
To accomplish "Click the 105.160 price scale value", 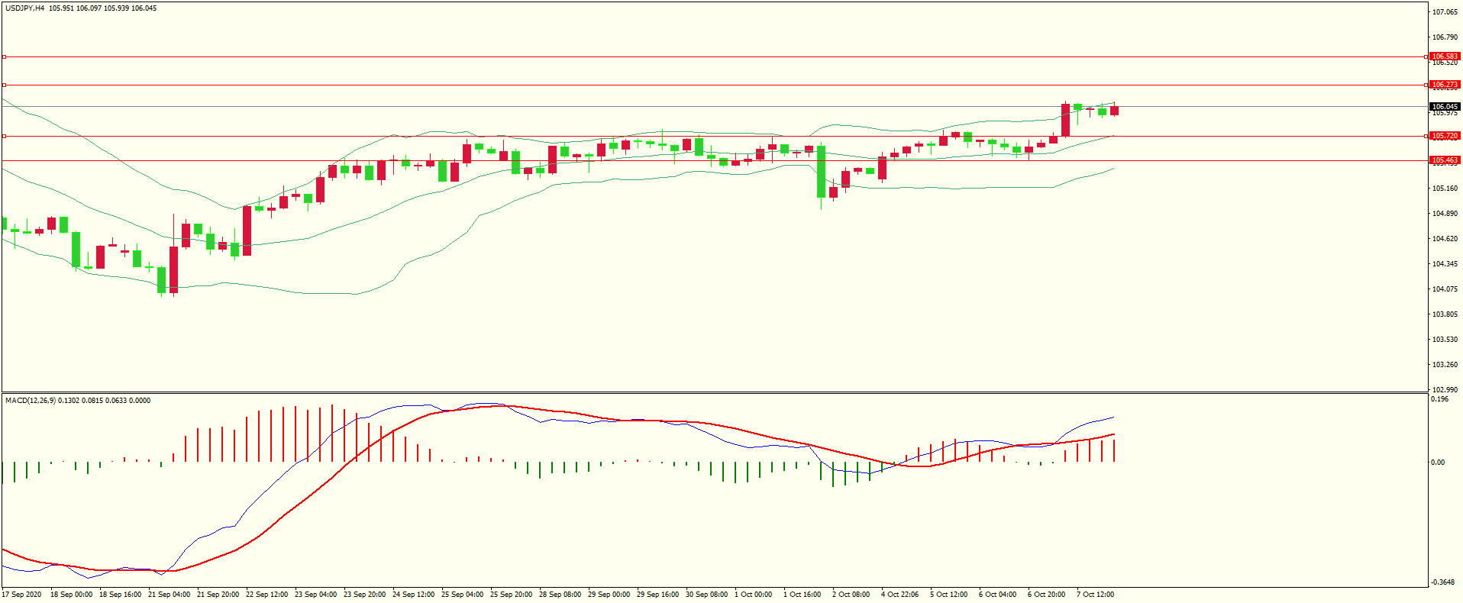I will (1445, 189).
